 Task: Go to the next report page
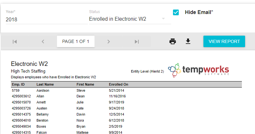tap(109, 41)
